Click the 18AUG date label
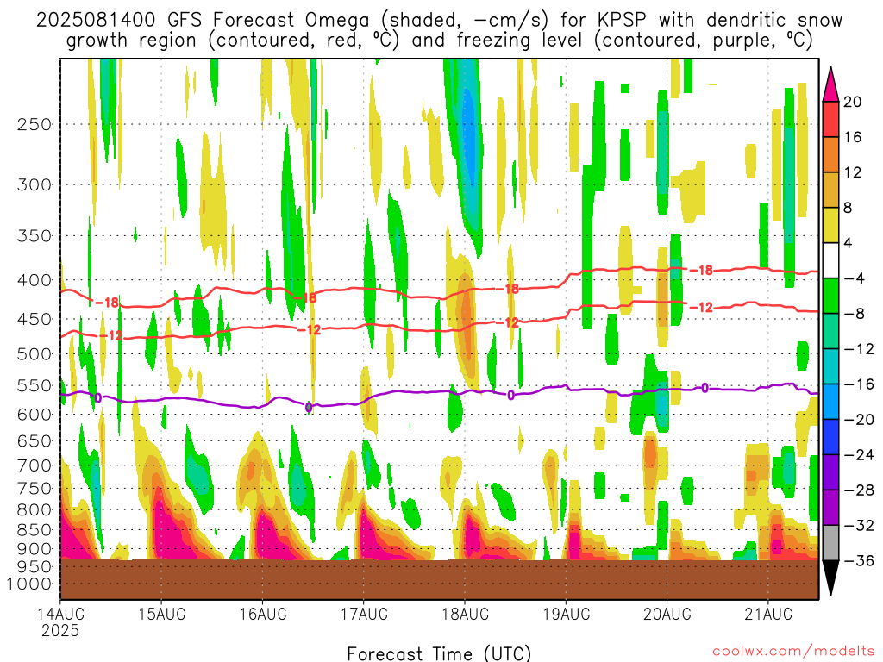883x662 pixels. pos(465,614)
